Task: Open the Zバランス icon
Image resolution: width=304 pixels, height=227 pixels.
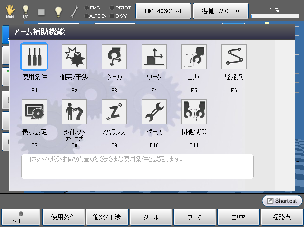Action: tap(114, 112)
